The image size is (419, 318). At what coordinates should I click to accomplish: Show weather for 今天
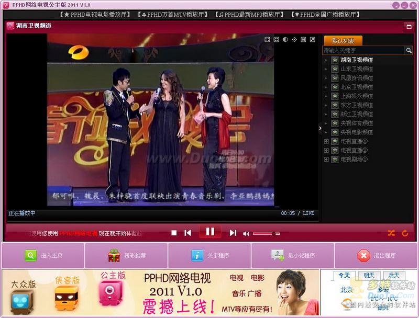tap(344, 275)
